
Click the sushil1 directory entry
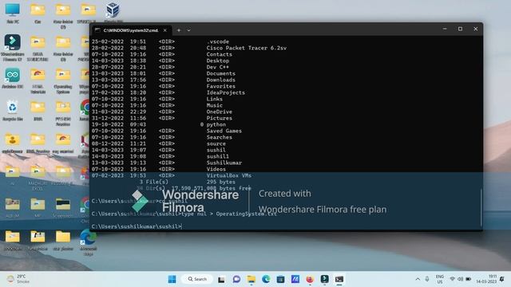coord(218,156)
